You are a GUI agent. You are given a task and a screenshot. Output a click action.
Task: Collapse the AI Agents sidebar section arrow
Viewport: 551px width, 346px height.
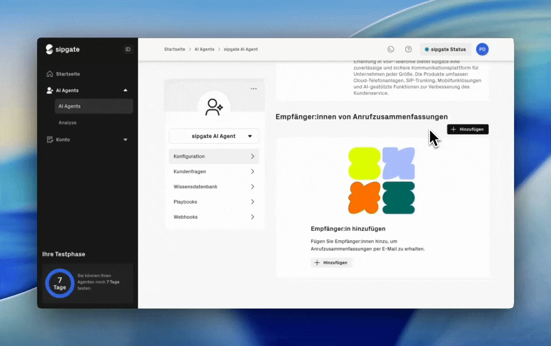pyautogui.click(x=125, y=90)
